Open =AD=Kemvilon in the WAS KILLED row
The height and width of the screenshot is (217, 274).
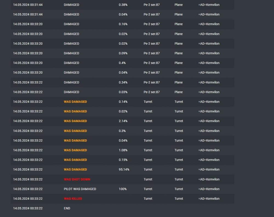[209, 199]
